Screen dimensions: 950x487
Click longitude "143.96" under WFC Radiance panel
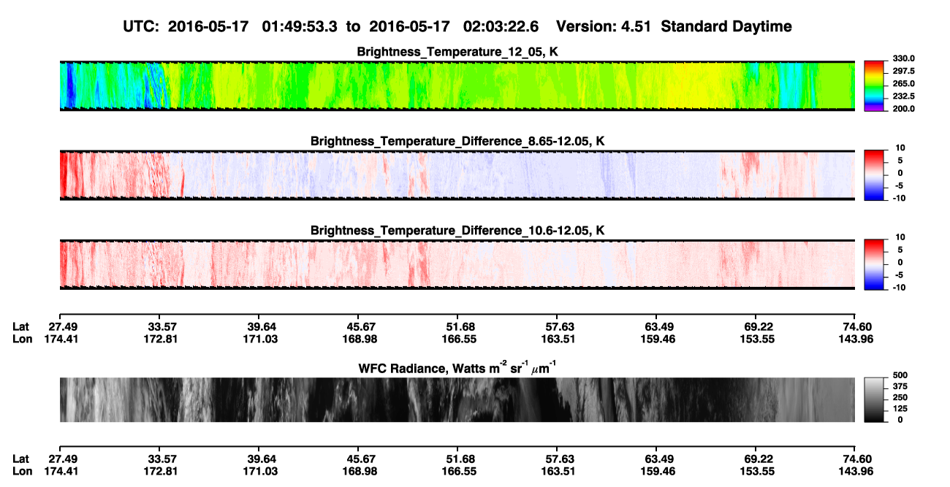click(x=855, y=471)
